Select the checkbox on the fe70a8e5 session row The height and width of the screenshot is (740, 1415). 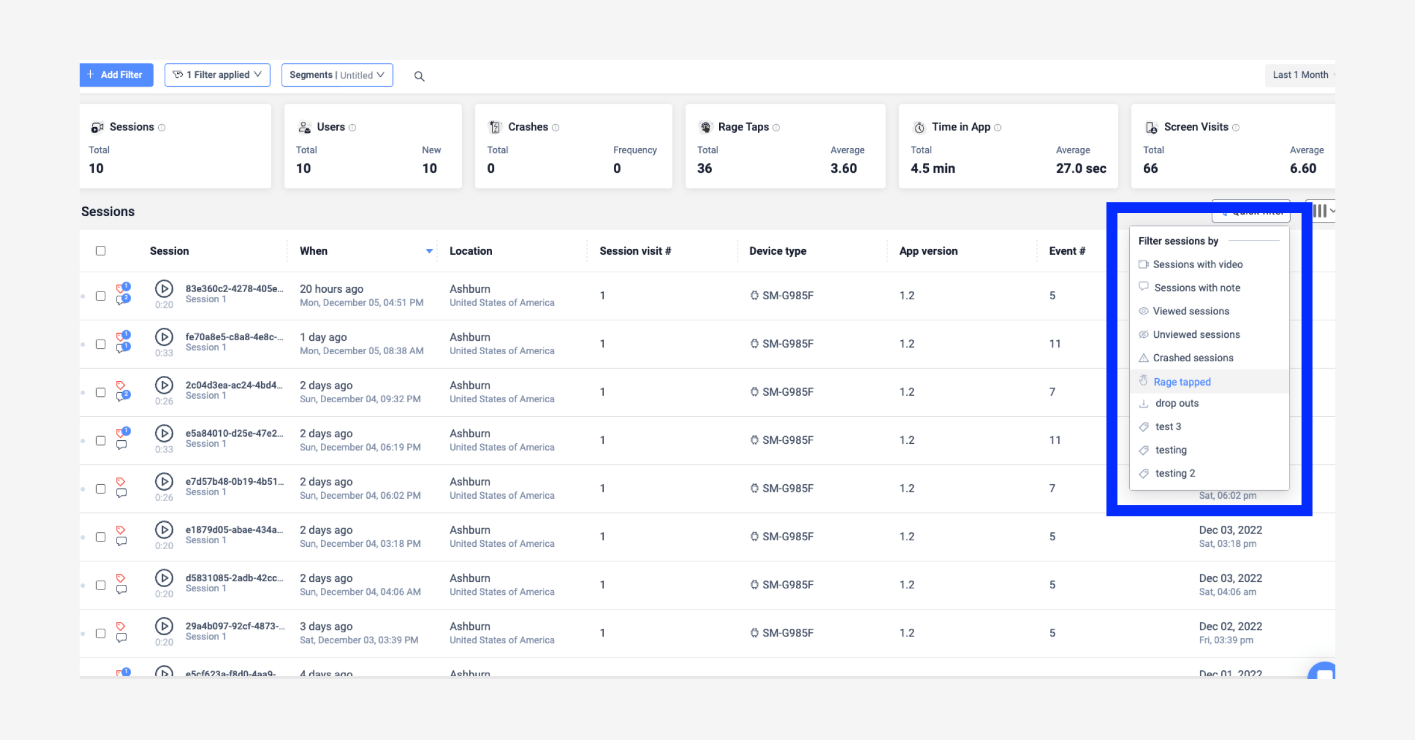(x=100, y=344)
